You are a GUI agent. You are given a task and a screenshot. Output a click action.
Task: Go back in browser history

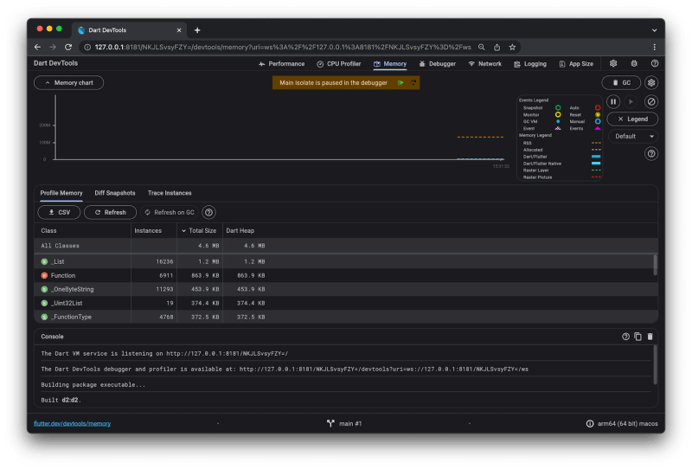tap(37, 48)
